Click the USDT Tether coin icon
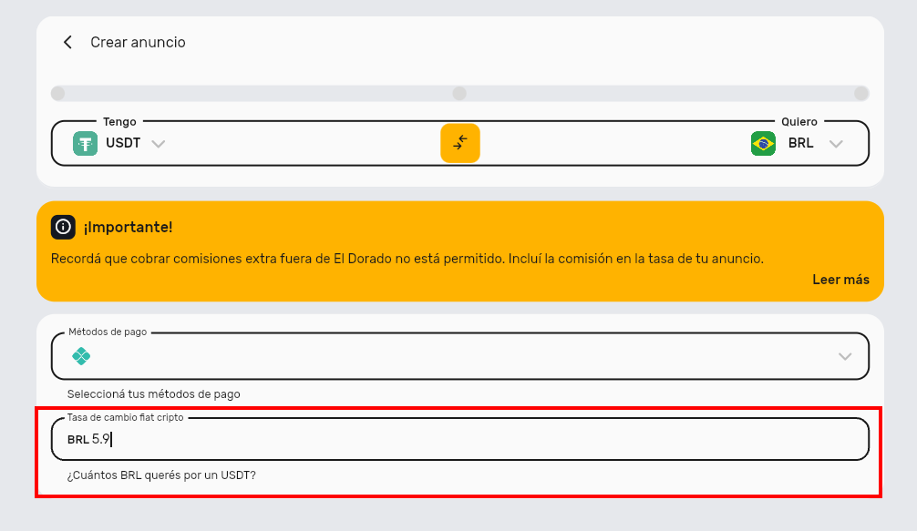The image size is (917, 531). pyautogui.click(x=86, y=144)
